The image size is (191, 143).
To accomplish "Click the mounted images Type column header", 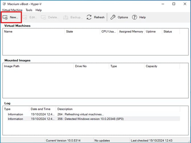I will (x=127, y=66).
